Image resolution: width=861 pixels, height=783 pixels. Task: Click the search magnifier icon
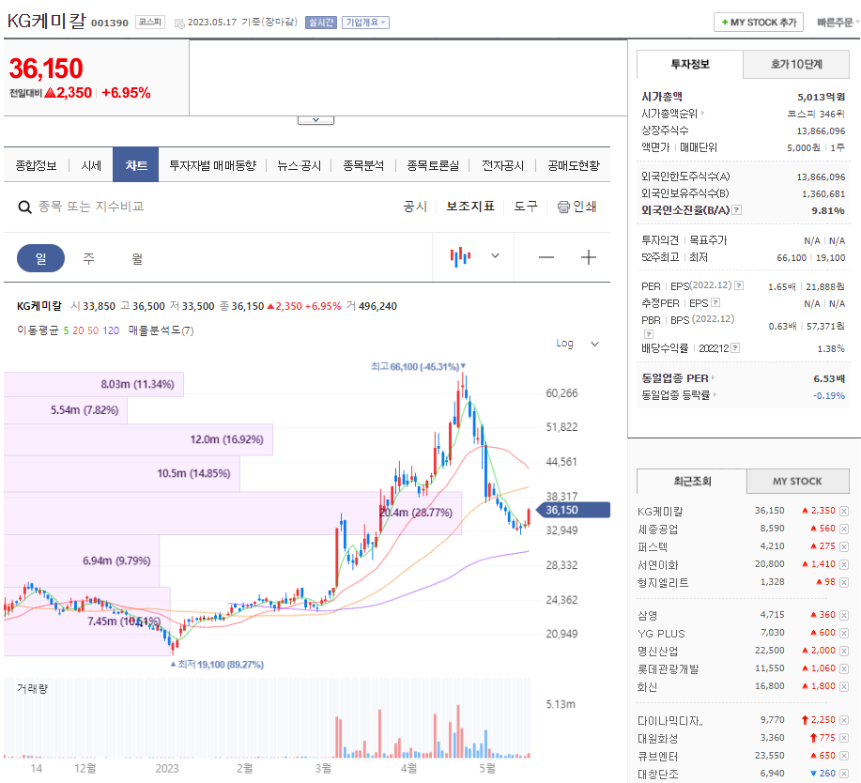tap(24, 207)
